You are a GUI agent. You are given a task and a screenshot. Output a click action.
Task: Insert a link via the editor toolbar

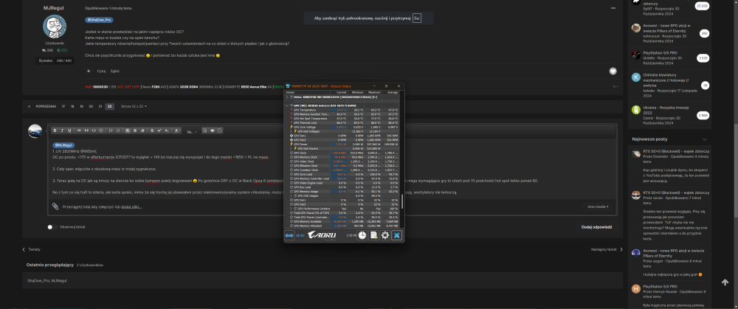[x=79, y=131]
